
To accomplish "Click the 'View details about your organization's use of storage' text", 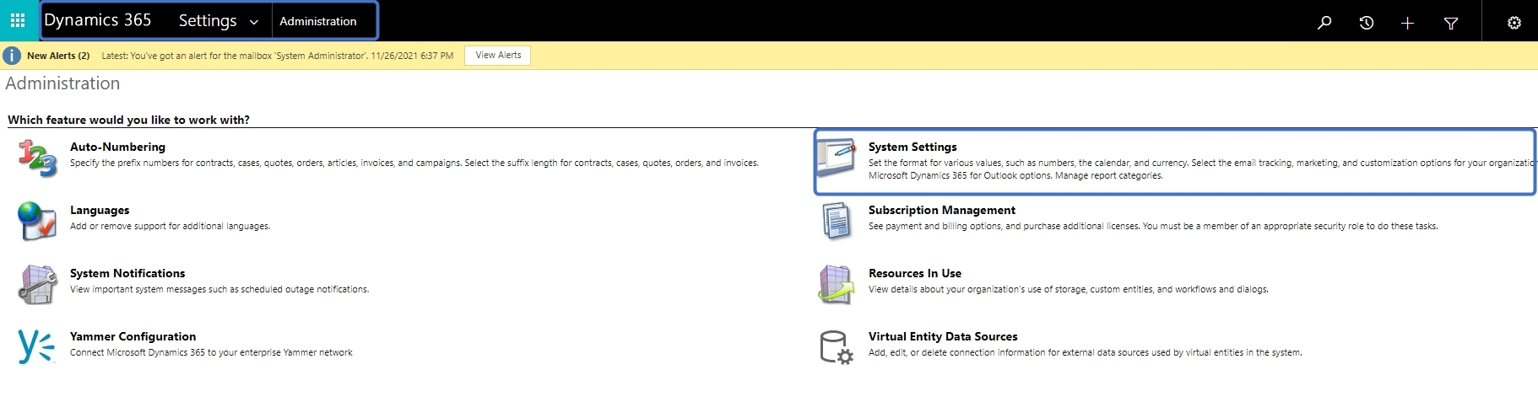I will [1069, 289].
